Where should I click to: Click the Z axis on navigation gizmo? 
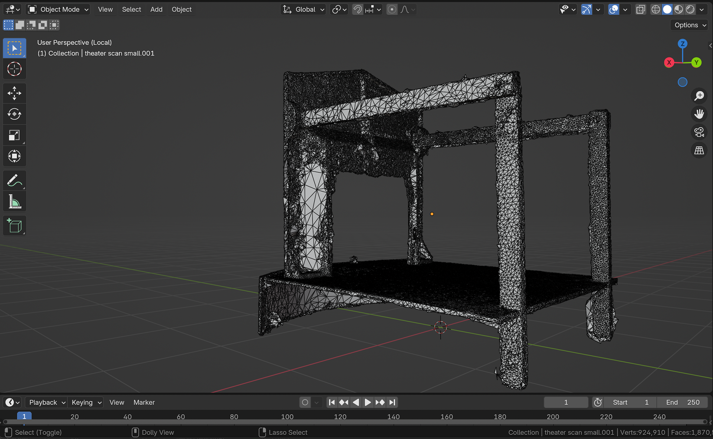[683, 44]
